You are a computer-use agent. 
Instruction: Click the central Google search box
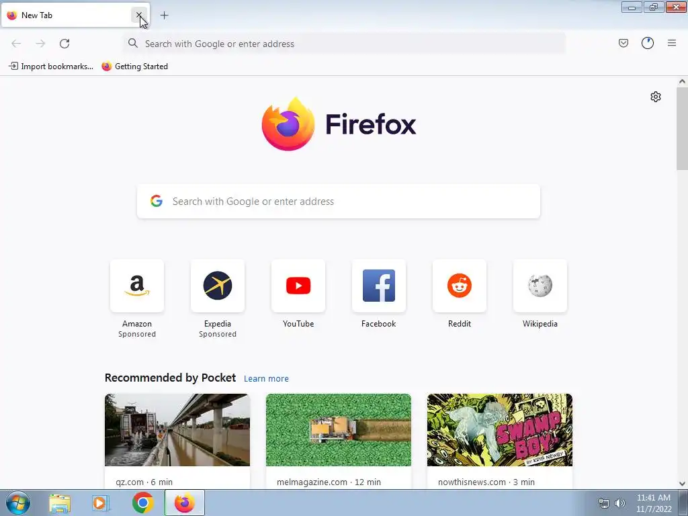pyautogui.click(x=339, y=202)
